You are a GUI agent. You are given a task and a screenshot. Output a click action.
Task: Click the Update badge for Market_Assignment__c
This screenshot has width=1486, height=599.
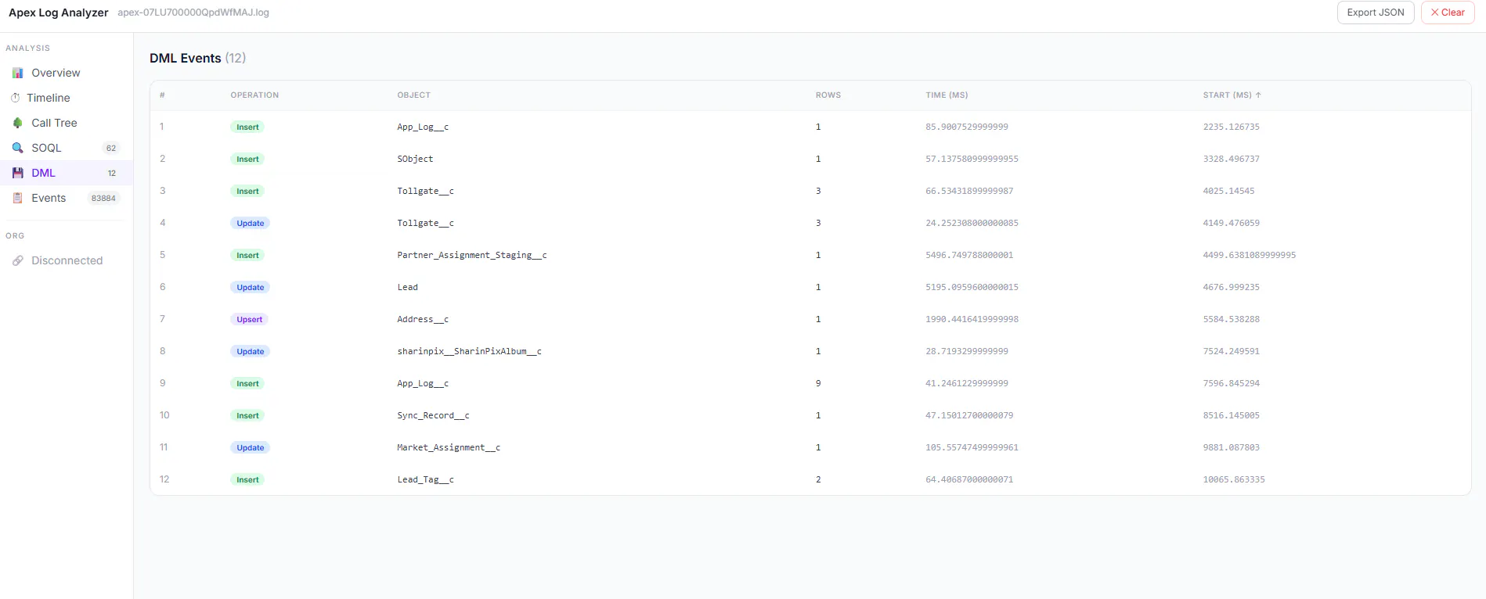coord(251,447)
